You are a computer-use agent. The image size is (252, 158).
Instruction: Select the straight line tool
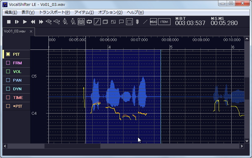(145, 22)
